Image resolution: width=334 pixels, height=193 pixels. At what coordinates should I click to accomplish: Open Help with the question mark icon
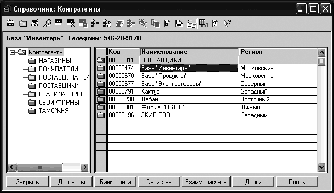pos(215,23)
